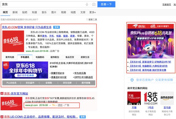
Task: Open 京东(JD.COM)-正品低价 result title
Action: coord(41,117)
